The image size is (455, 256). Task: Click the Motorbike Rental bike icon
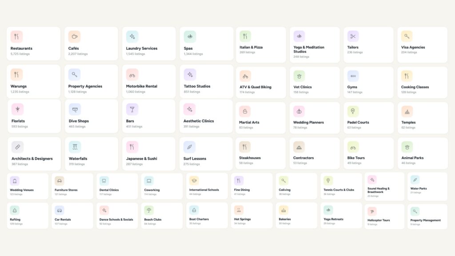coord(132,75)
